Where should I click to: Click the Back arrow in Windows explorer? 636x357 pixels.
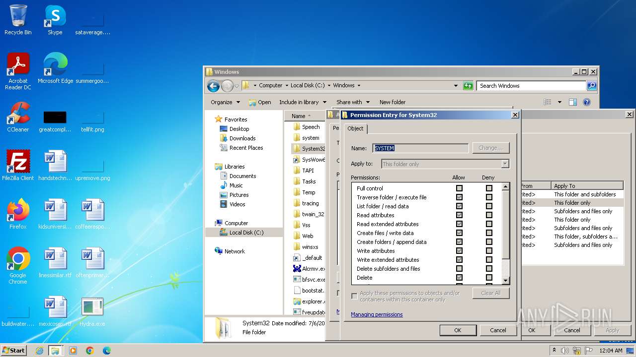tap(213, 86)
